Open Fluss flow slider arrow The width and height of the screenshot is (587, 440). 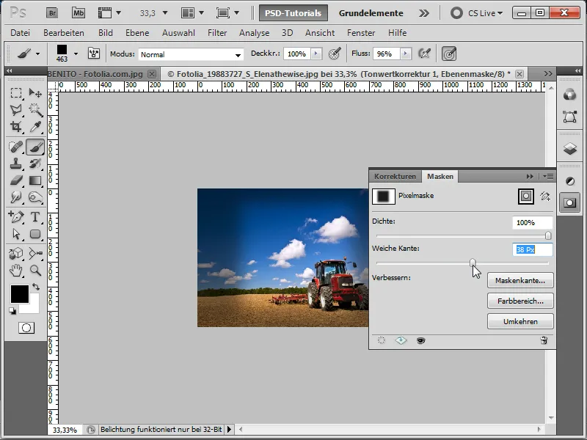tap(406, 54)
